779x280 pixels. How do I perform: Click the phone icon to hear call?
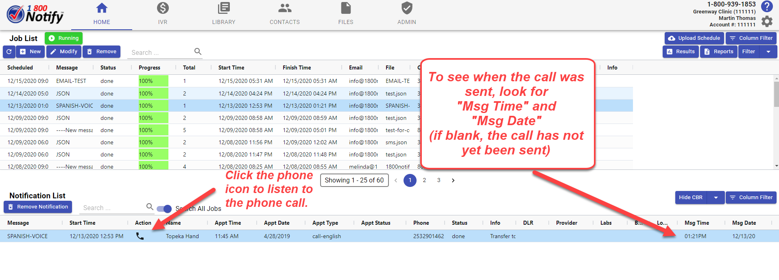point(140,236)
